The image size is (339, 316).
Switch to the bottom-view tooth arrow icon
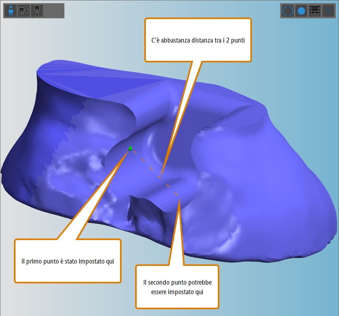(37, 11)
